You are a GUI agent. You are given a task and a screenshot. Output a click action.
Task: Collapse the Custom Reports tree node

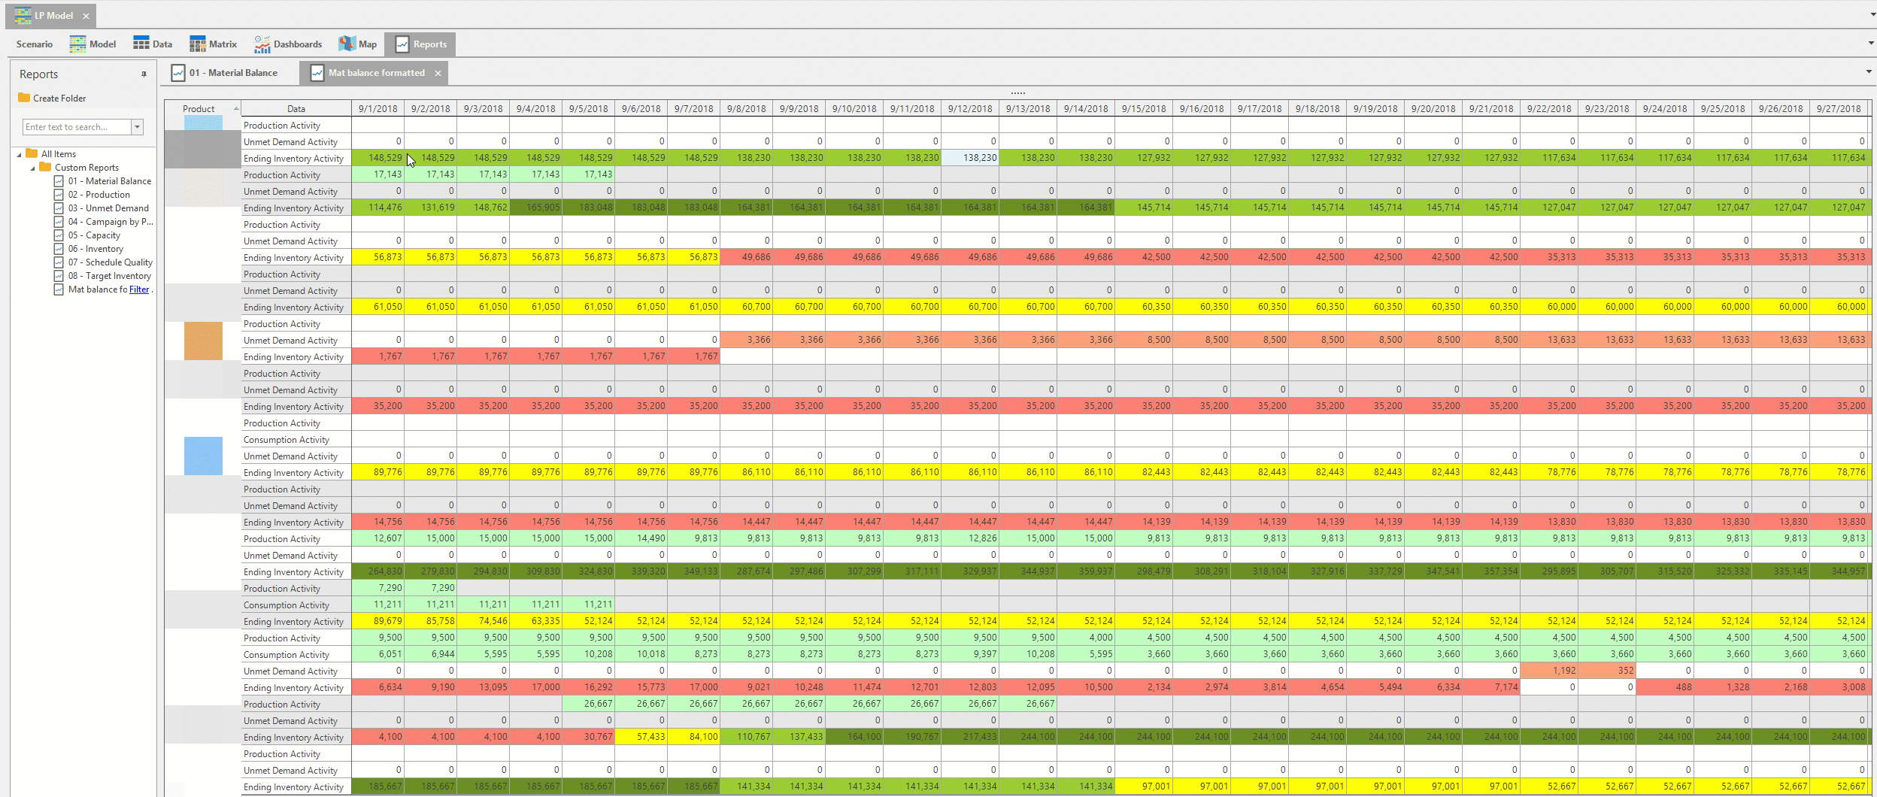click(32, 168)
